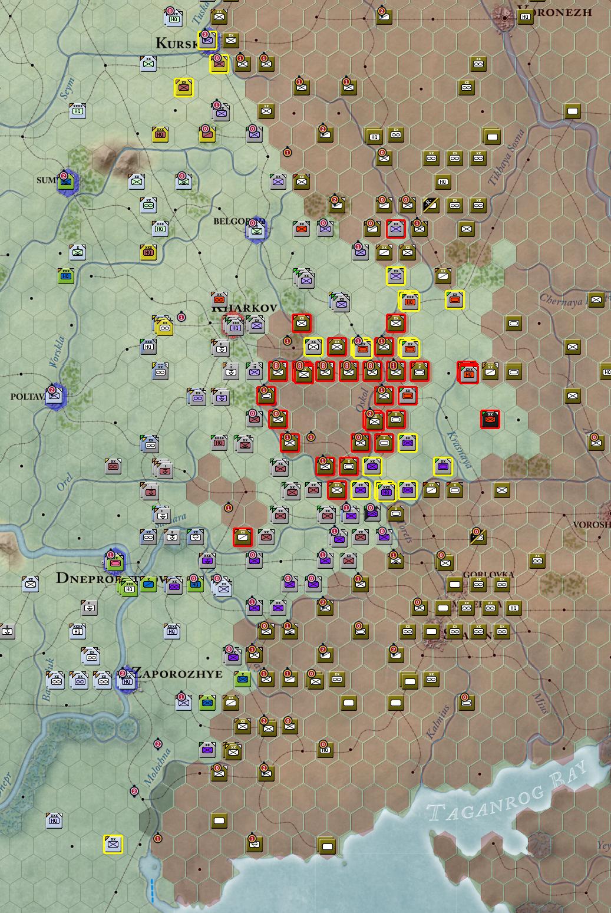Image resolution: width=611 pixels, height=913 pixels.
Task: Select Soviet infantry counter beside Chernaya label
Action: 596,299
